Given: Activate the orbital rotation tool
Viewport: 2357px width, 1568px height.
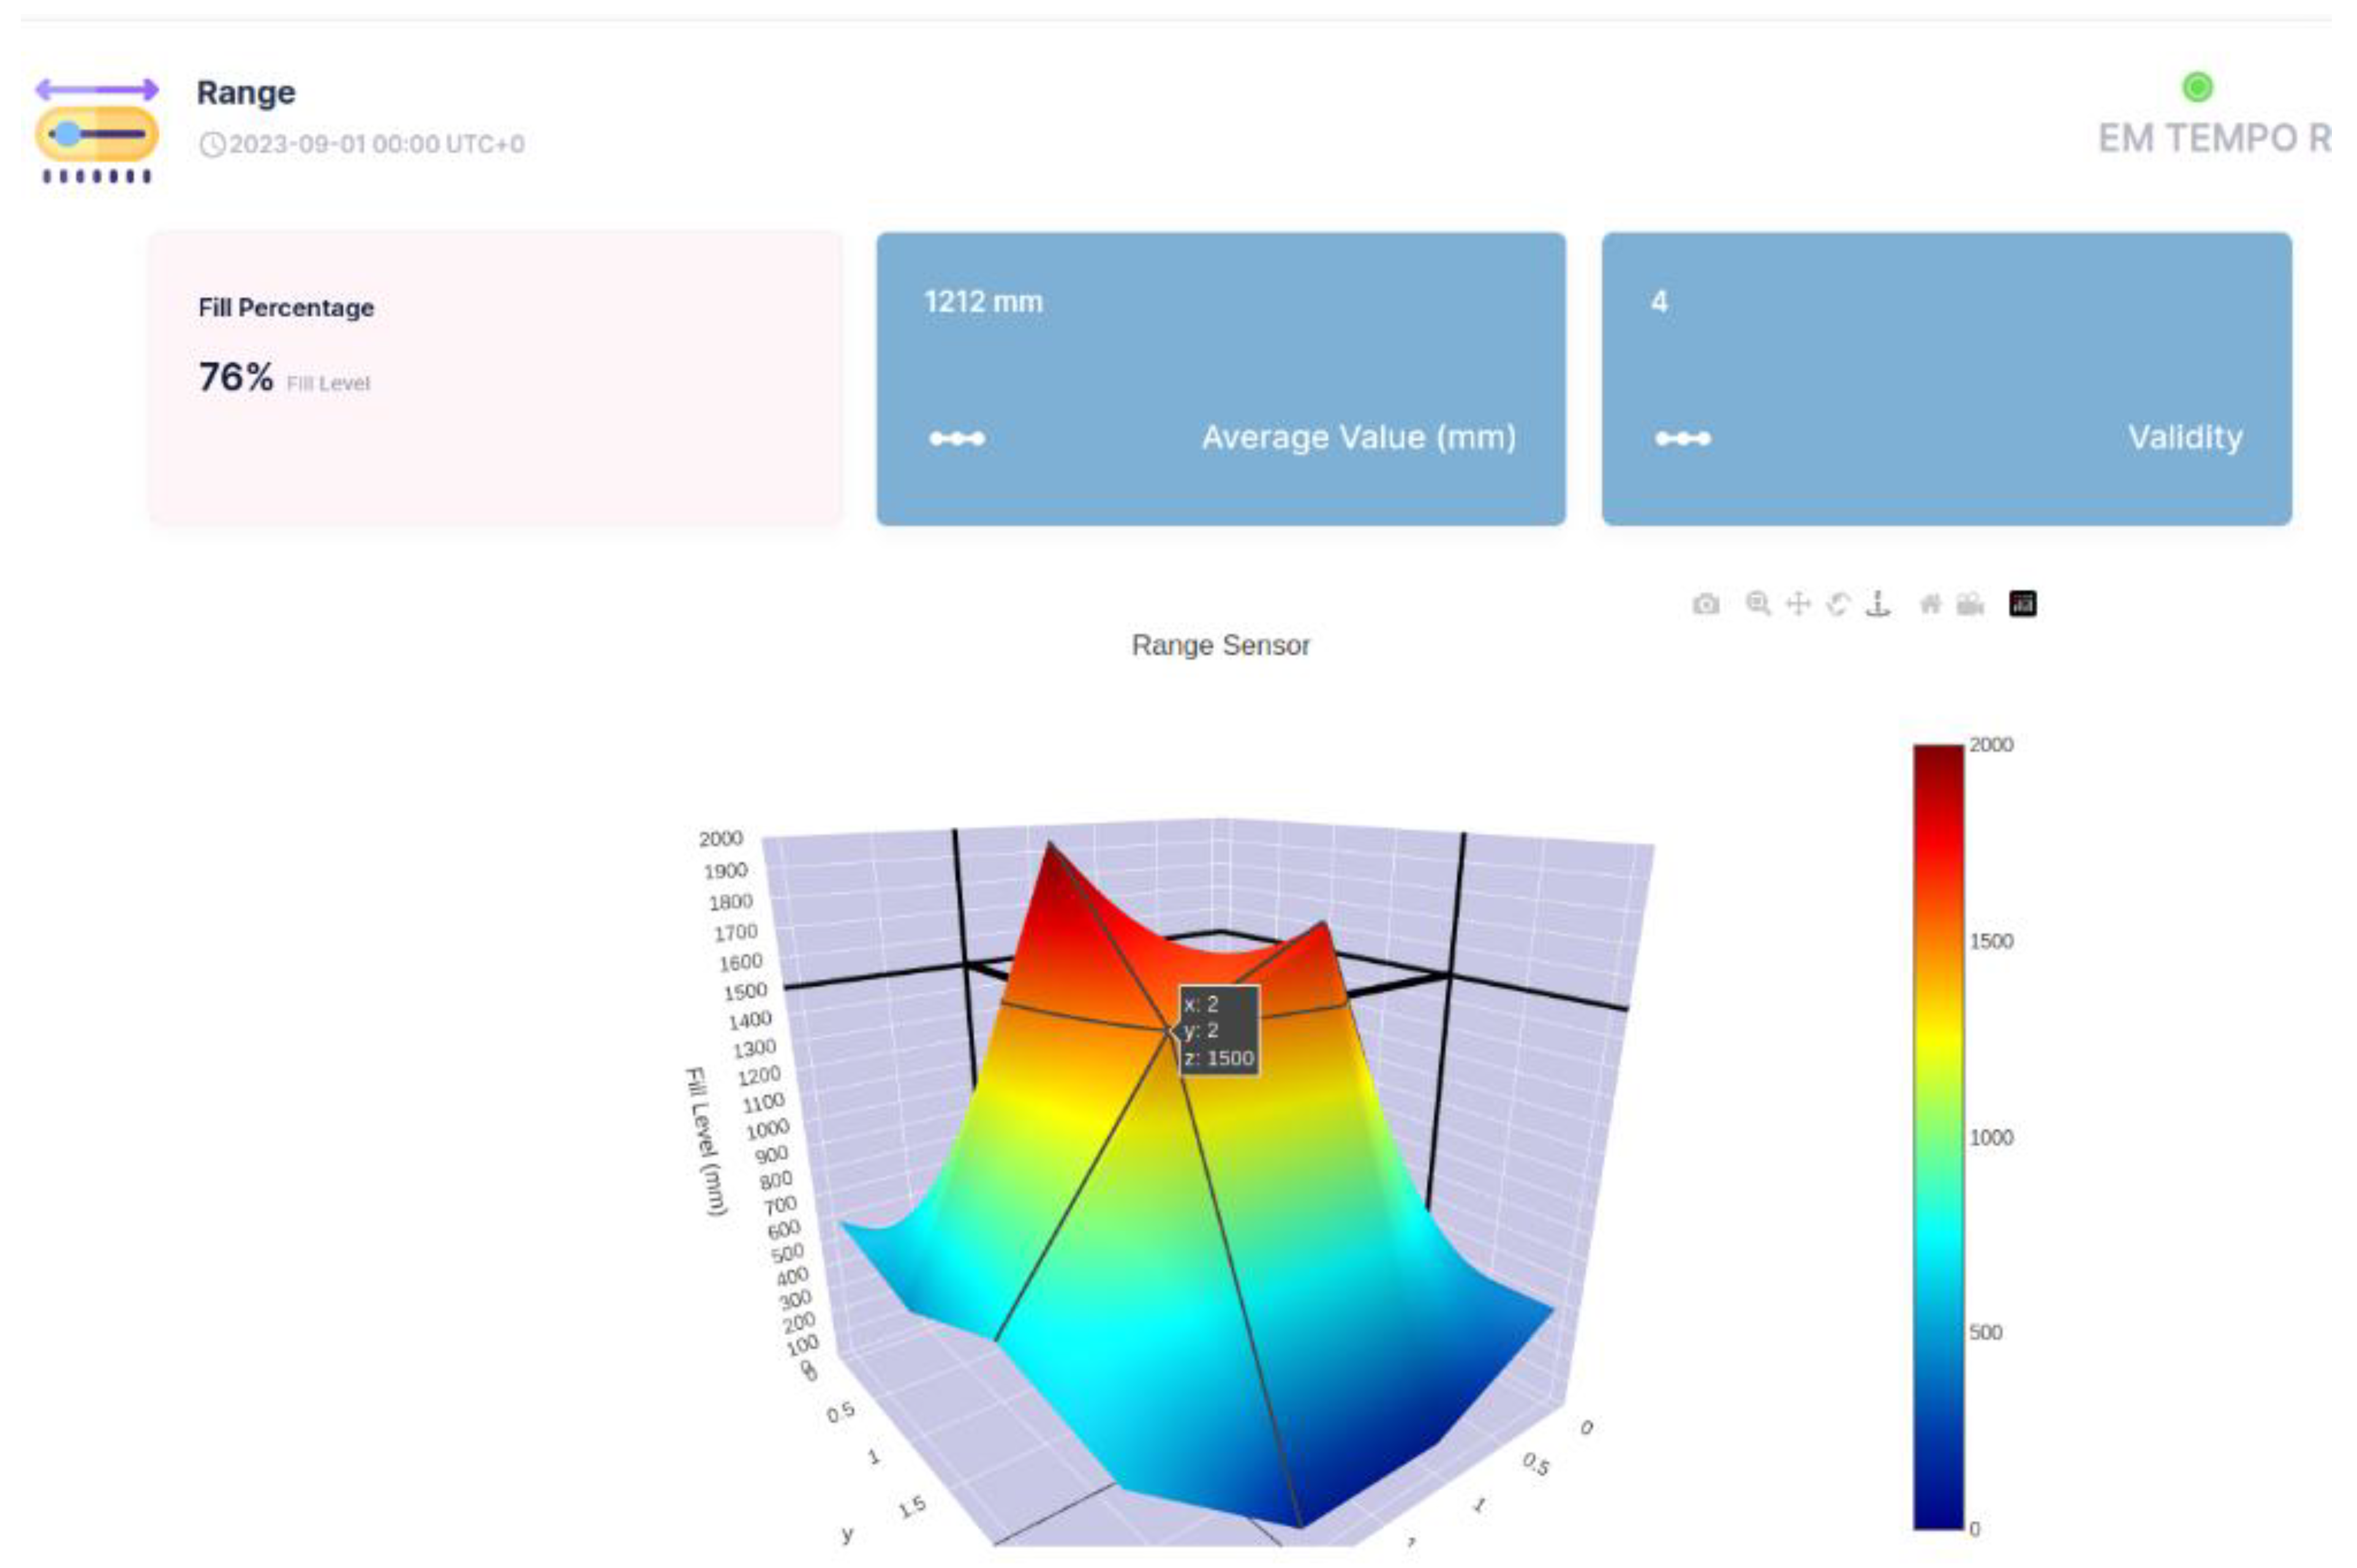Looking at the screenshot, I should click(1838, 604).
